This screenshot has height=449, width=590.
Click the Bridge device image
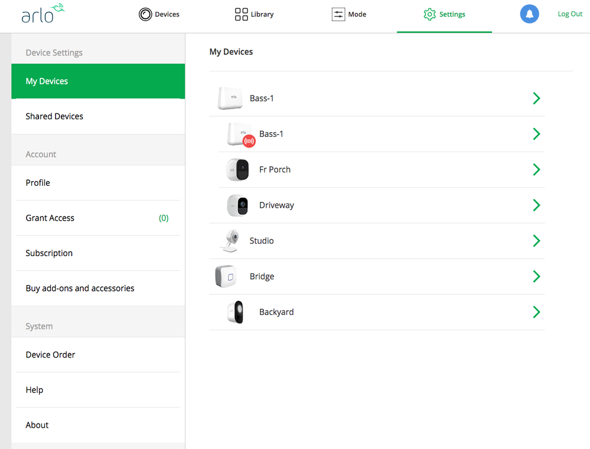(x=226, y=276)
